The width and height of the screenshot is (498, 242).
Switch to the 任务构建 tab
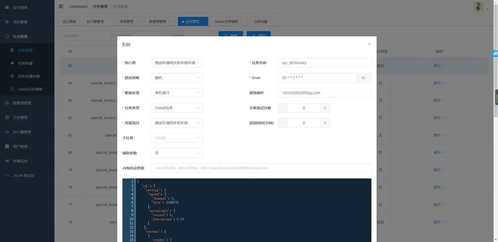tap(260, 21)
